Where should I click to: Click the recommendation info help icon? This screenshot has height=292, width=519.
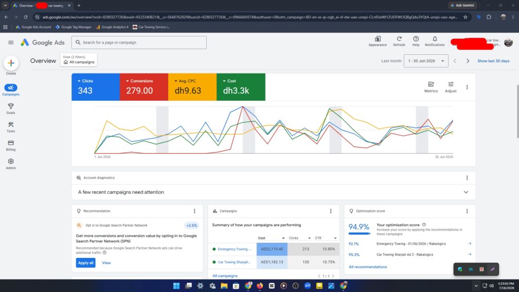104,252
